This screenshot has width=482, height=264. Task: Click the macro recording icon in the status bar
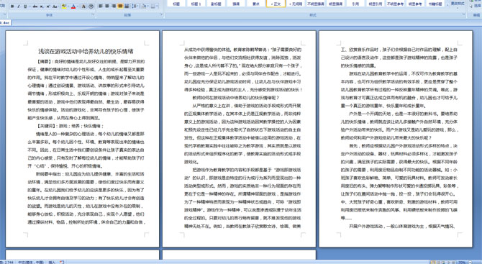click(62, 262)
